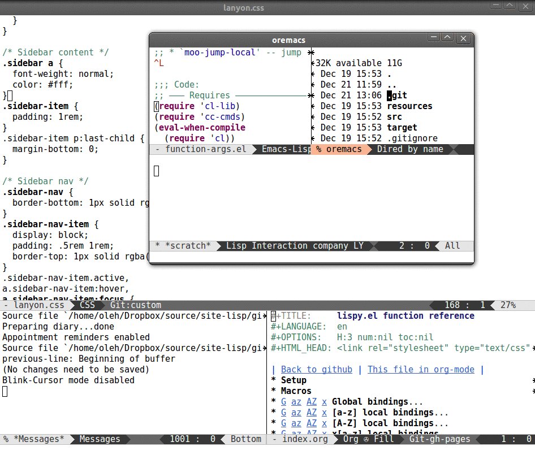Image resolution: width=535 pixels, height=455 pixels.
Task: Click the x icon next to Global bindings
Action: click(x=324, y=401)
